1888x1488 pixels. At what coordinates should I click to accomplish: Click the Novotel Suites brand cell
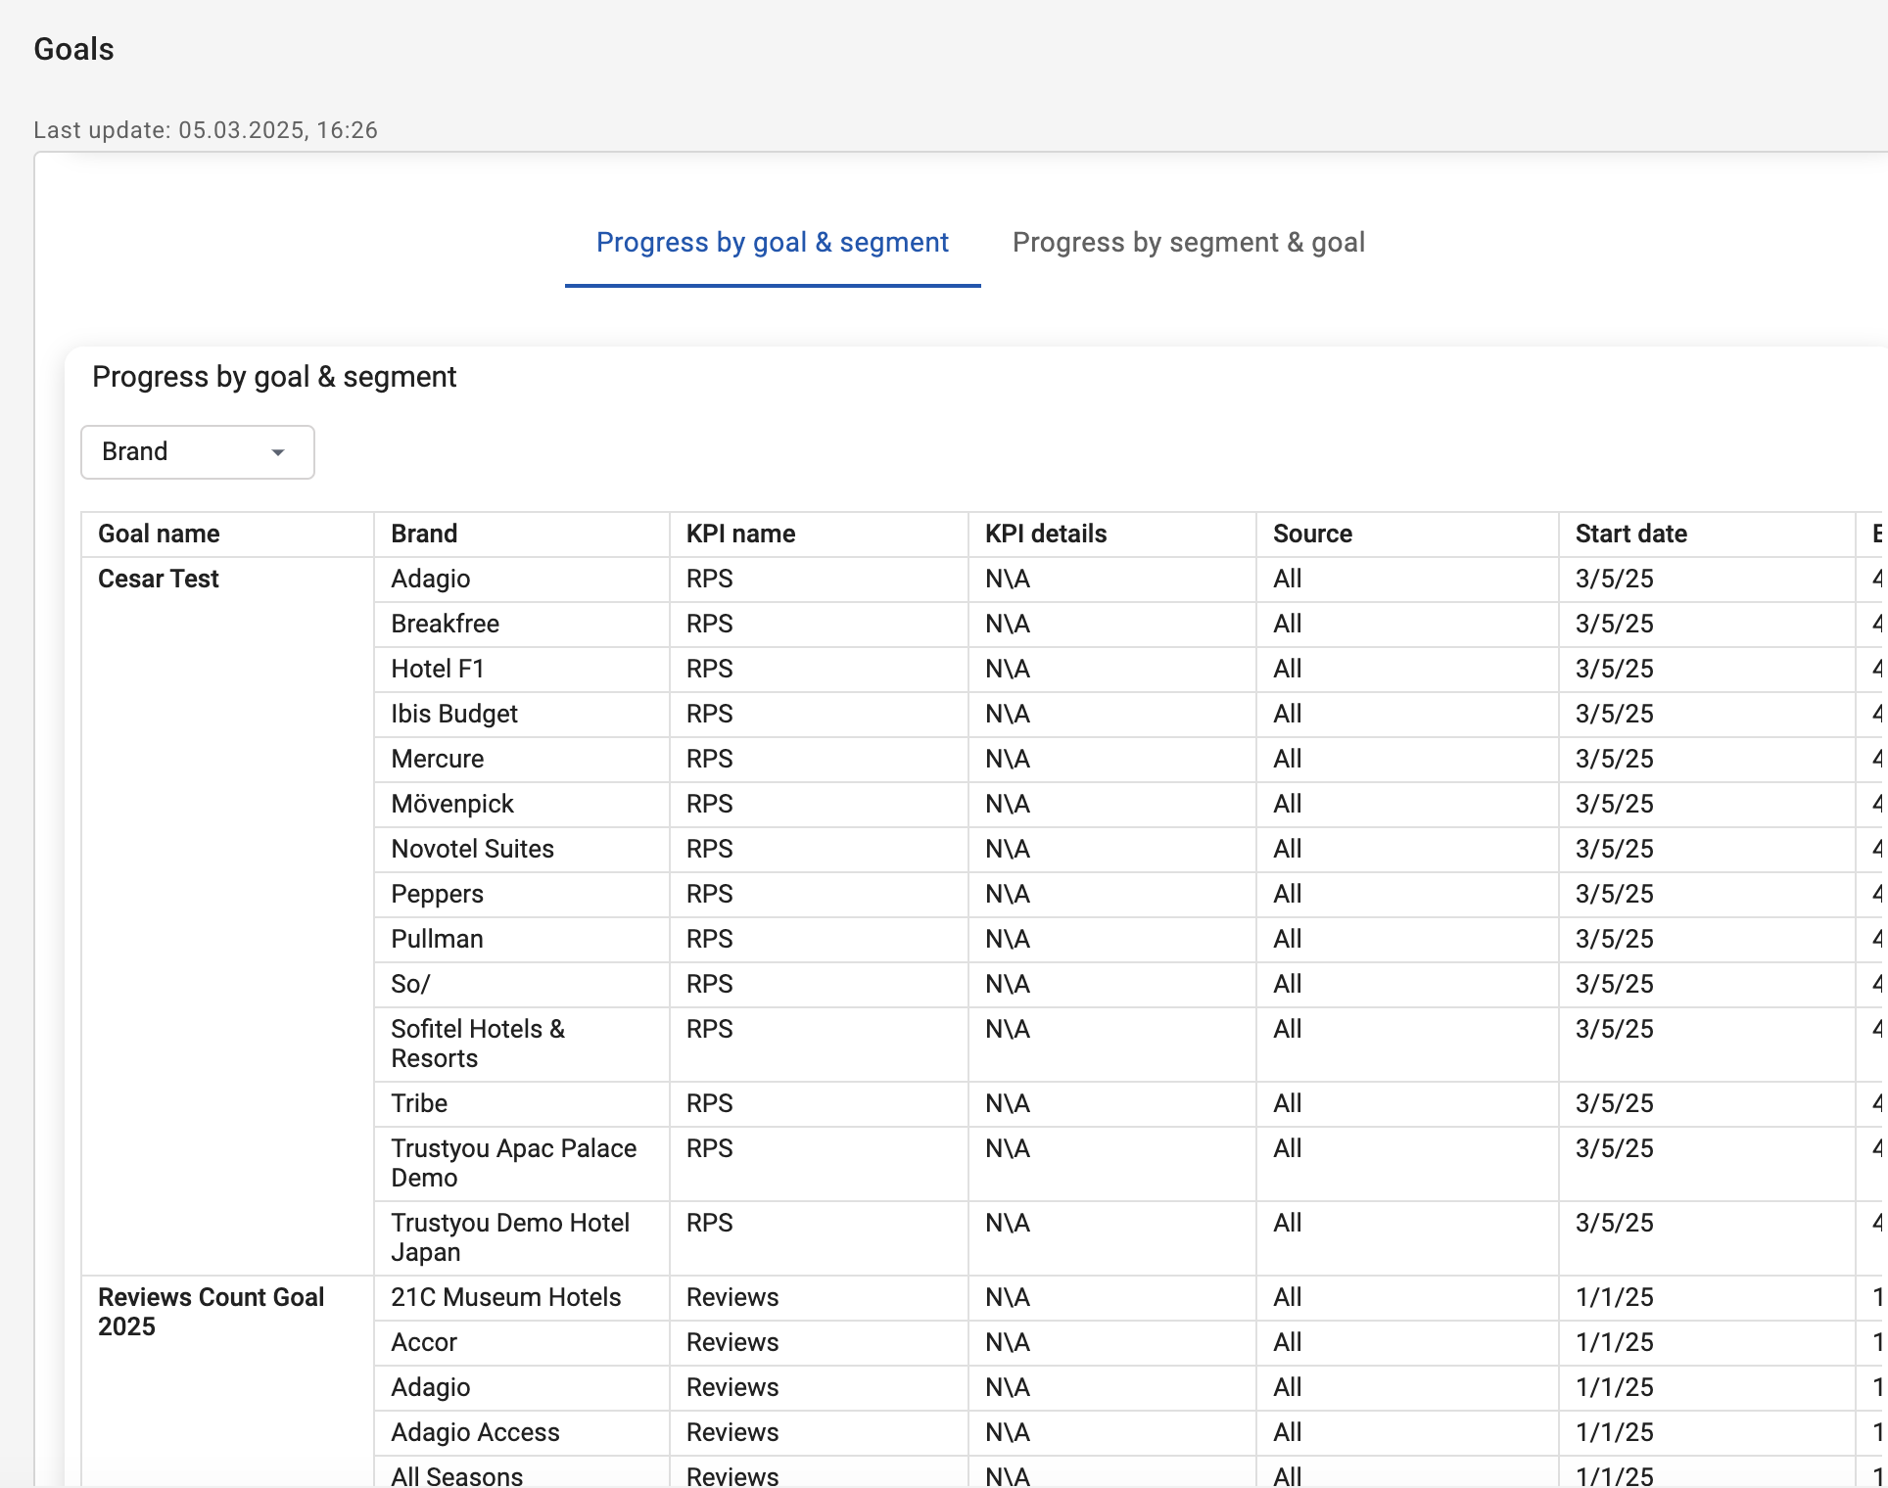(472, 849)
